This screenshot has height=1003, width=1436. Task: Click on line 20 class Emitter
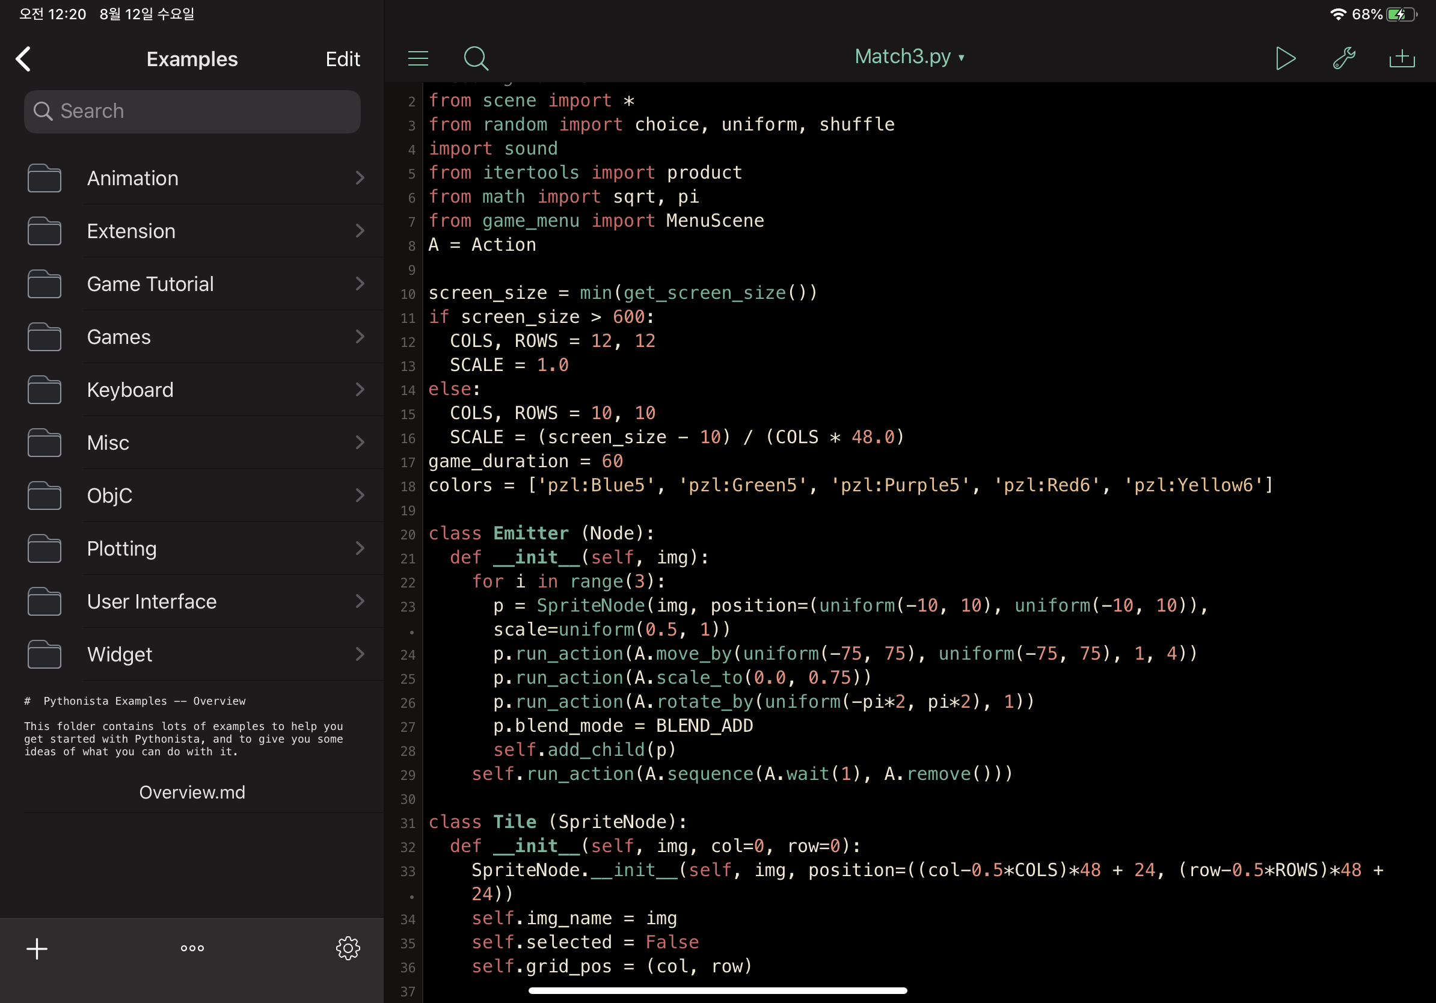541,533
